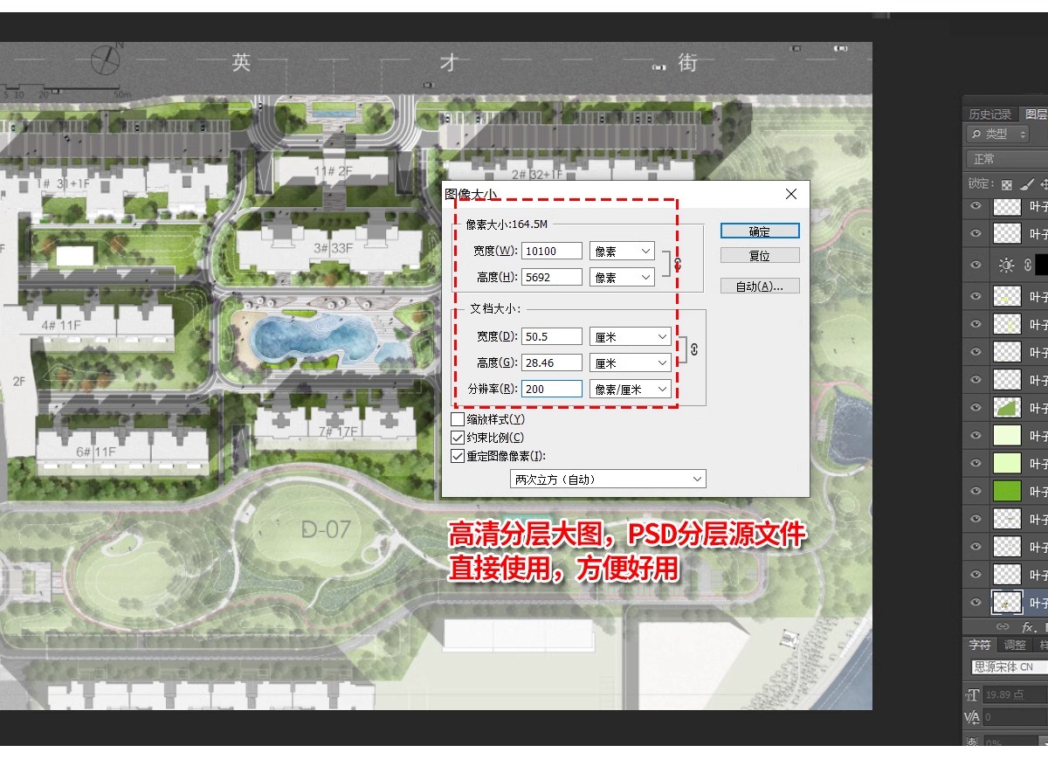This screenshot has height=773, width=1048.
Task: Click the font size tT icon in Character panel
Action: (971, 694)
